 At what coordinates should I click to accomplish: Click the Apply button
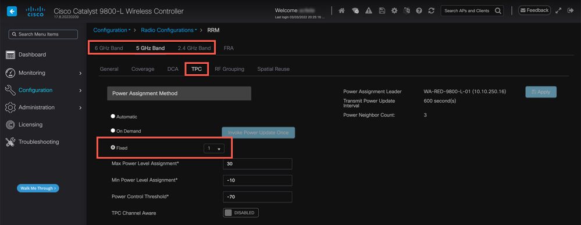coord(541,92)
